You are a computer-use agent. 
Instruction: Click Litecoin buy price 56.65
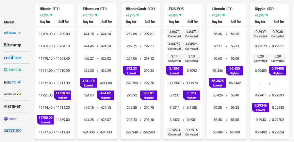(x=218, y=58)
